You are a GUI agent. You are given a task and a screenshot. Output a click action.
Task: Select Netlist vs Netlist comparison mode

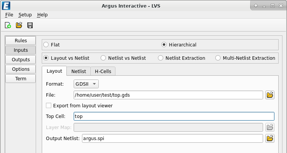click(x=103, y=58)
